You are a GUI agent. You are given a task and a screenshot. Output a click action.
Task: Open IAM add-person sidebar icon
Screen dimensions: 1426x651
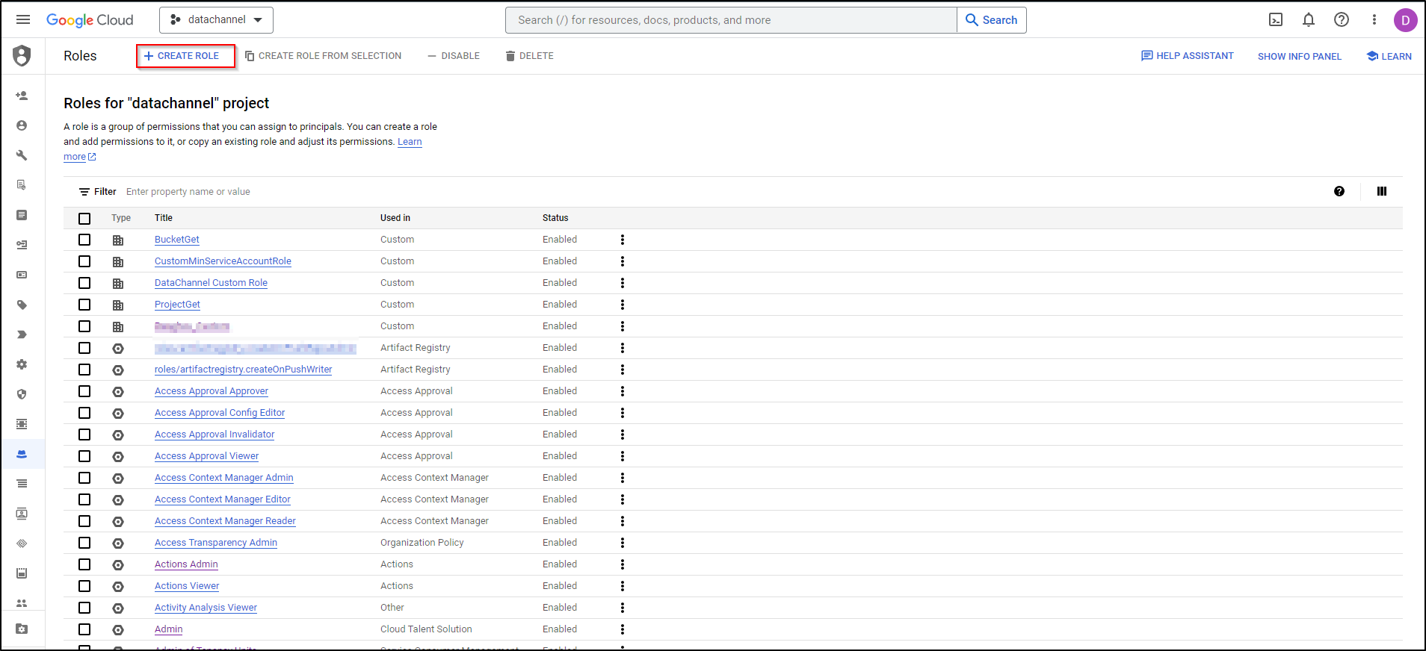(22, 96)
